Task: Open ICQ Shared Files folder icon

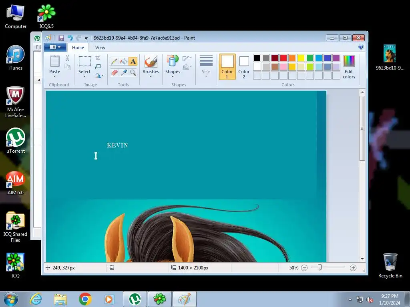Action: [x=16, y=227]
